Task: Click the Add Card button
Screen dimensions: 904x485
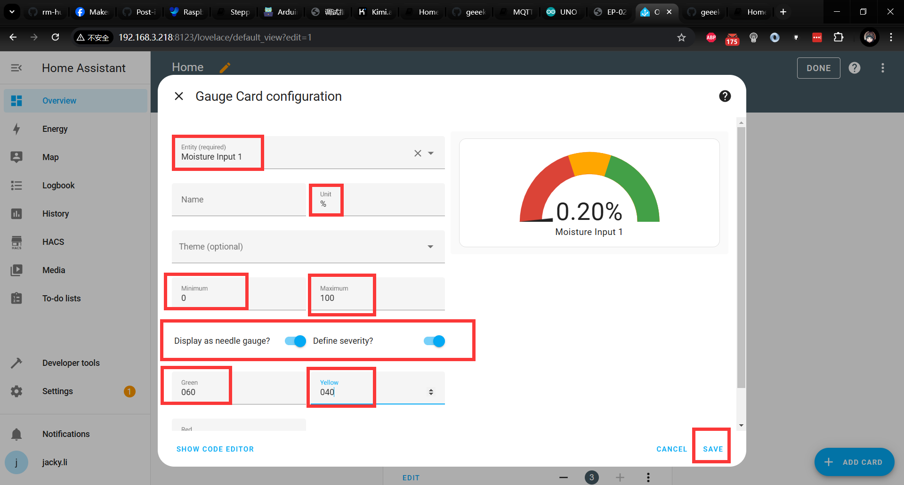Action: pyautogui.click(x=854, y=462)
